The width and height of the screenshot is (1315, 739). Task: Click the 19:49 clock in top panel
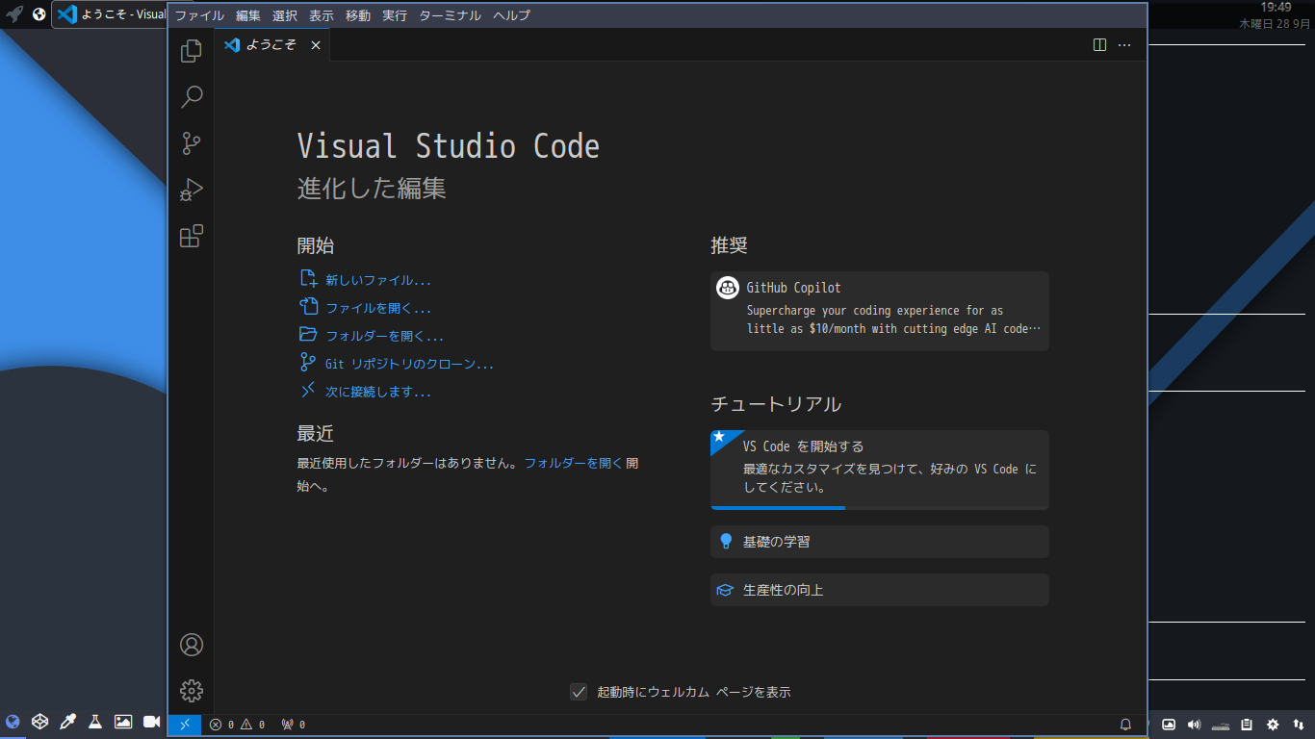click(x=1276, y=7)
